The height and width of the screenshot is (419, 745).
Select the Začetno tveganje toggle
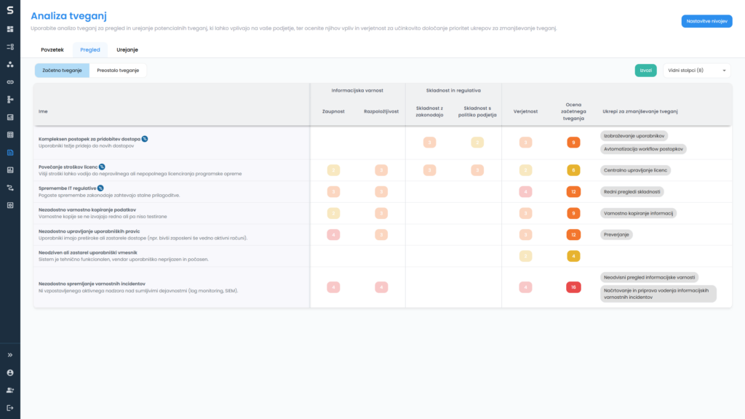point(62,71)
